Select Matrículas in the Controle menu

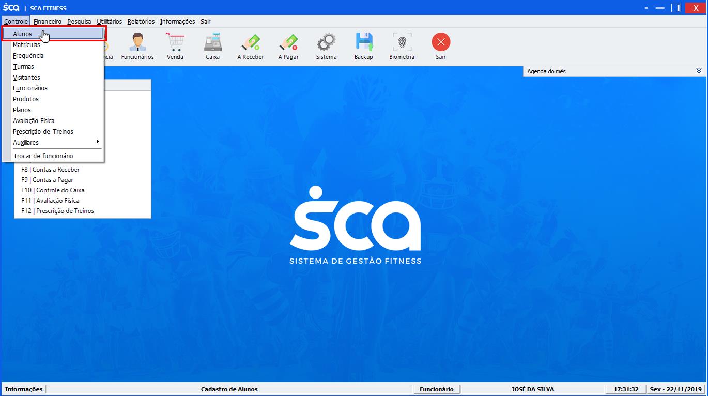point(57,45)
